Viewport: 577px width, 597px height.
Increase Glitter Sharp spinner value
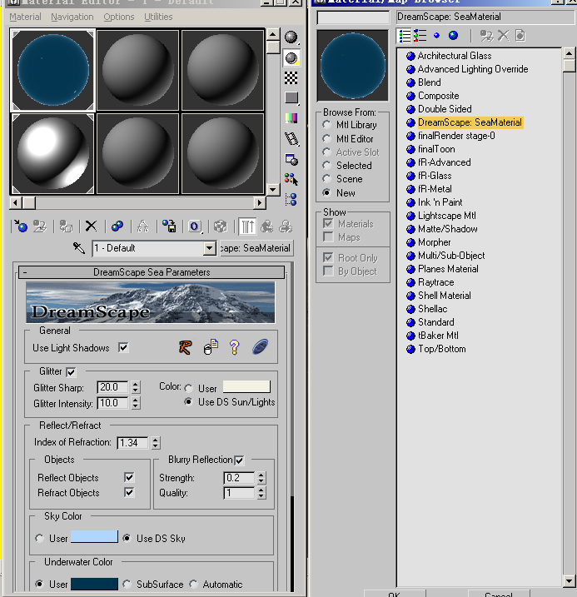point(136,384)
